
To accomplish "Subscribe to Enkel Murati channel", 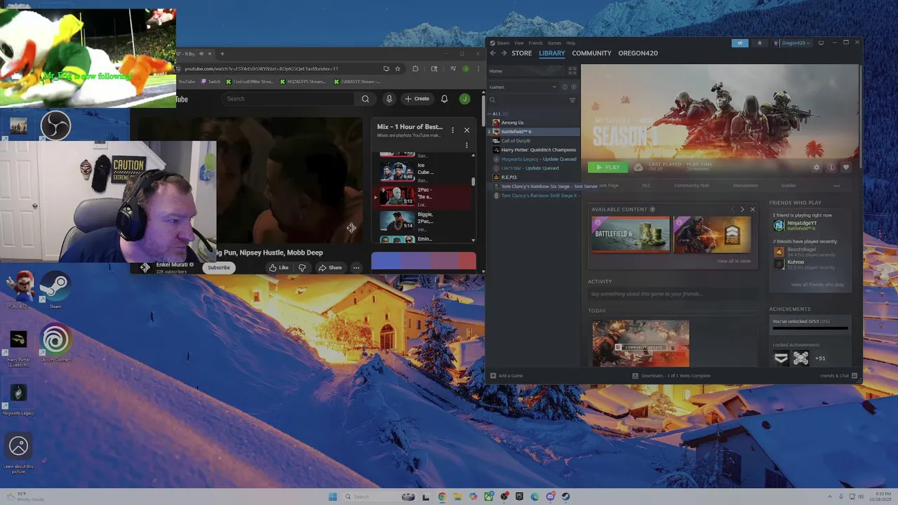I will [x=218, y=267].
